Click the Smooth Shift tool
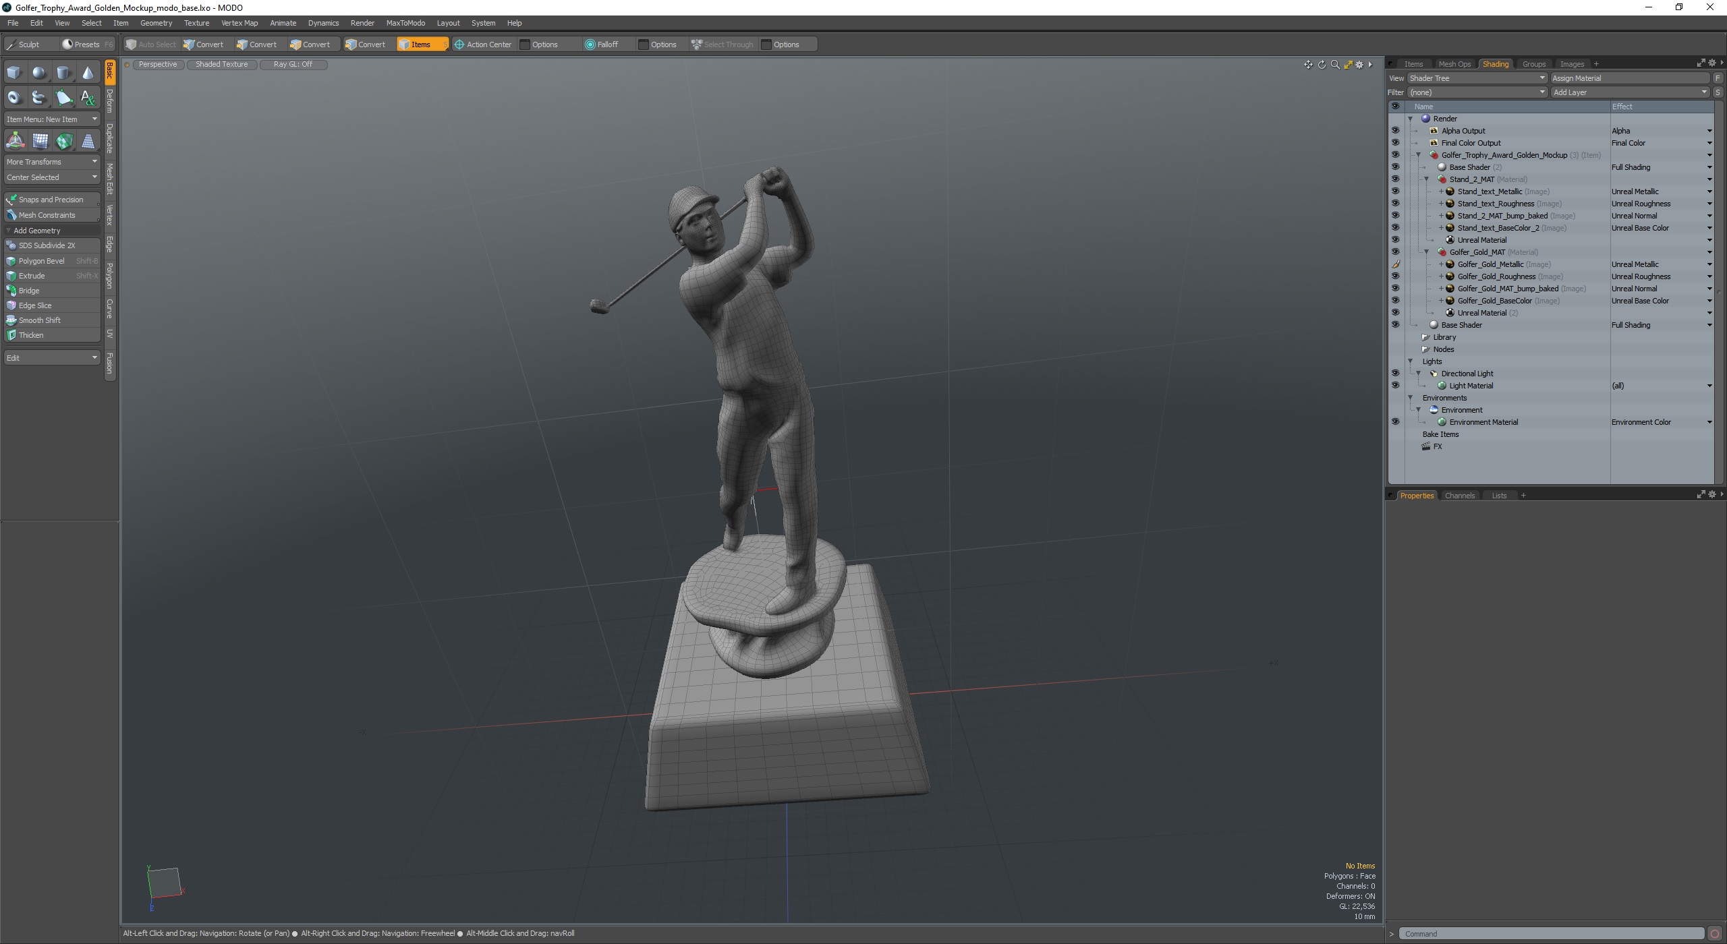This screenshot has width=1727, height=944. pyautogui.click(x=52, y=320)
